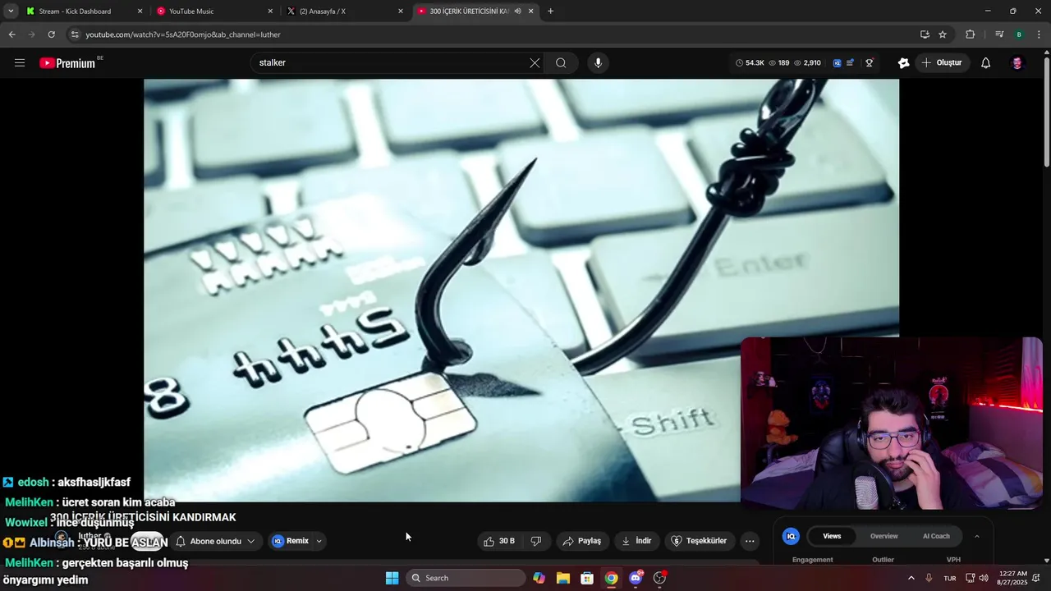The image size is (1051, 591).
Task: Open Chrome extensions puzzle icon
Action: click(x=970, y=34)
